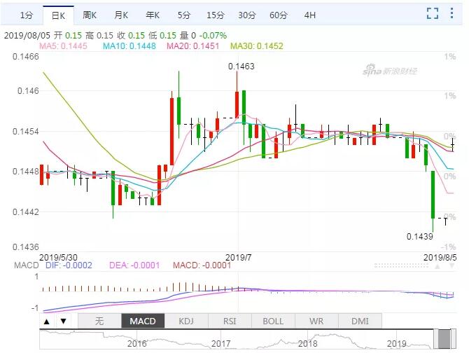Screen dimensions: 469x353
Task: Click the down triangle indicator button
Action: point(63,321)
